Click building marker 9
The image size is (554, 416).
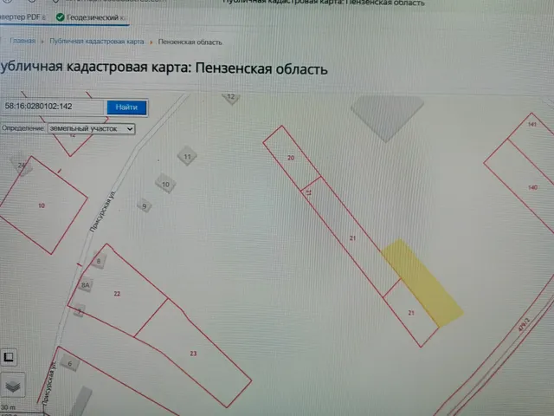[145, 206]
